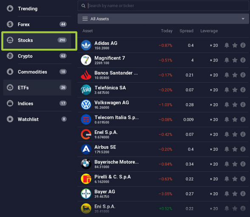Open info details for Airbus SE

click(243, 149)
